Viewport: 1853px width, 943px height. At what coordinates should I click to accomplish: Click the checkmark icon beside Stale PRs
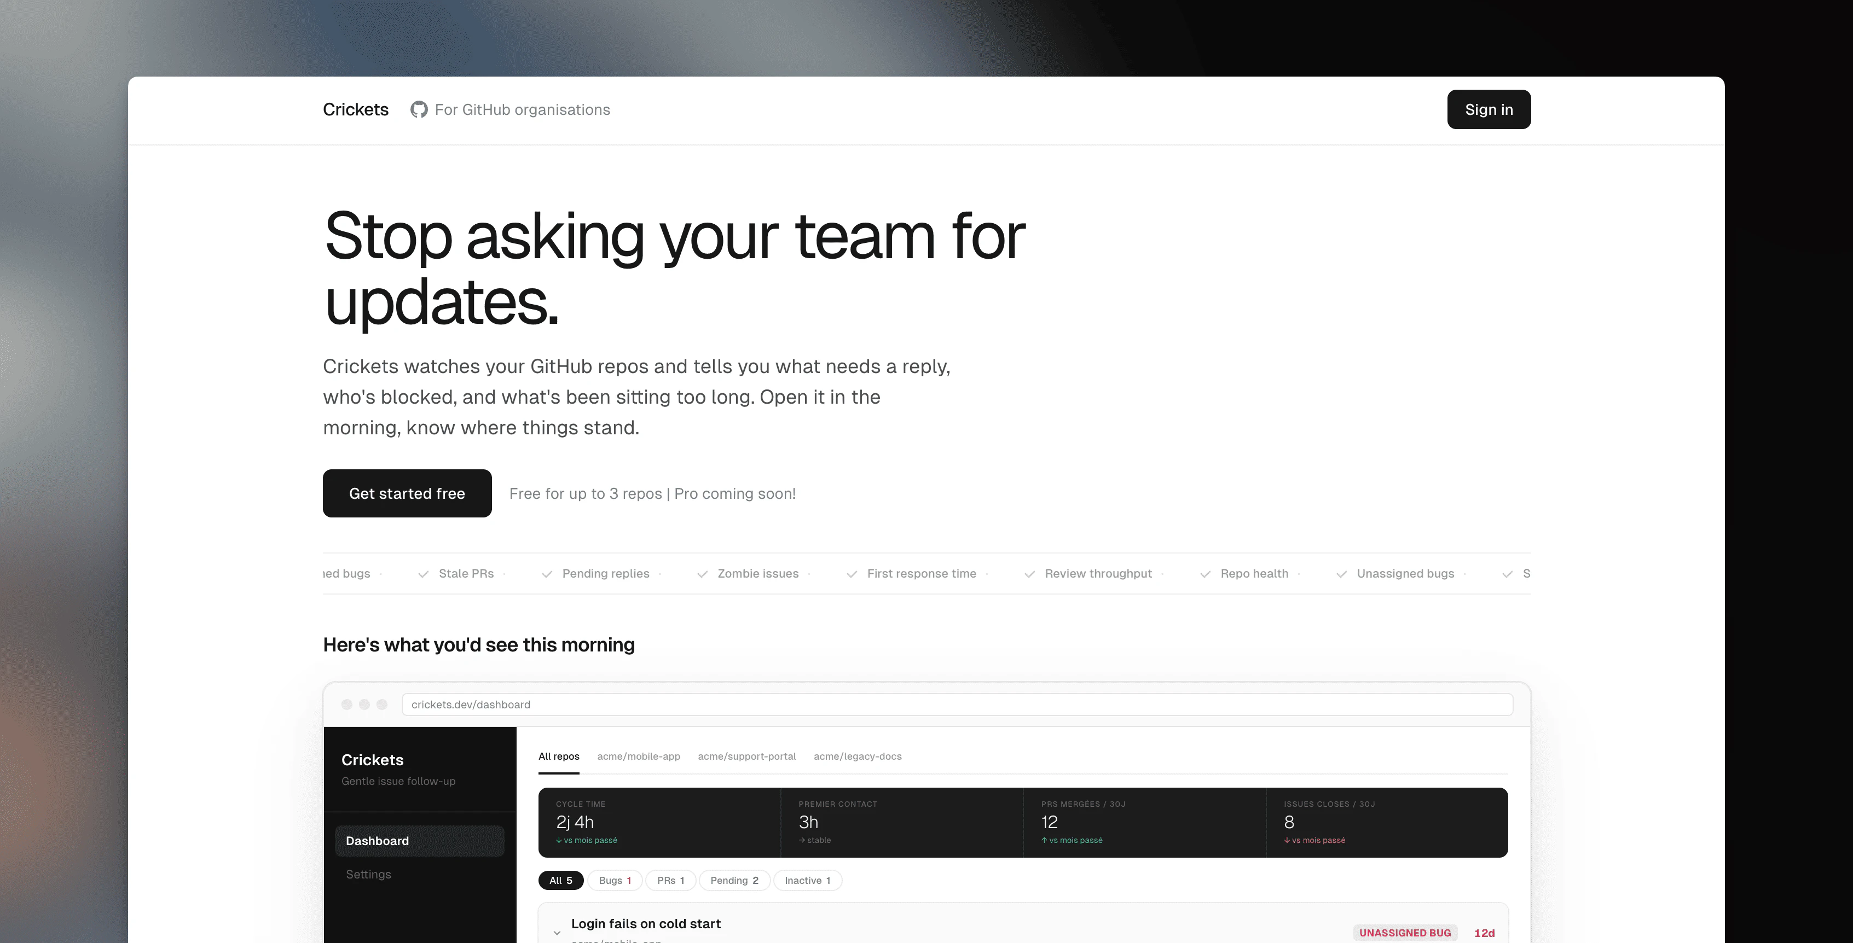click(424, 574)
